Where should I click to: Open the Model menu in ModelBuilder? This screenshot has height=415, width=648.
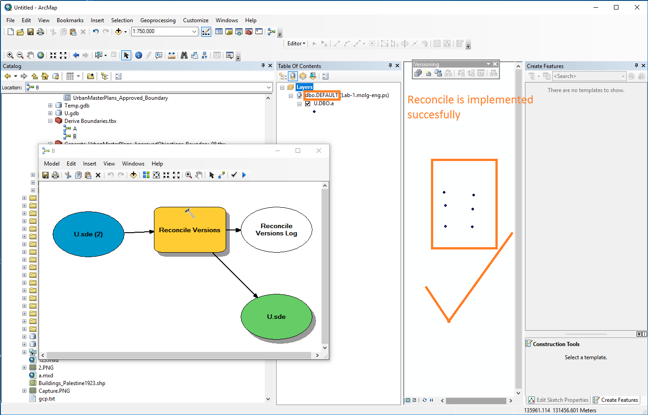coord(52,164)
